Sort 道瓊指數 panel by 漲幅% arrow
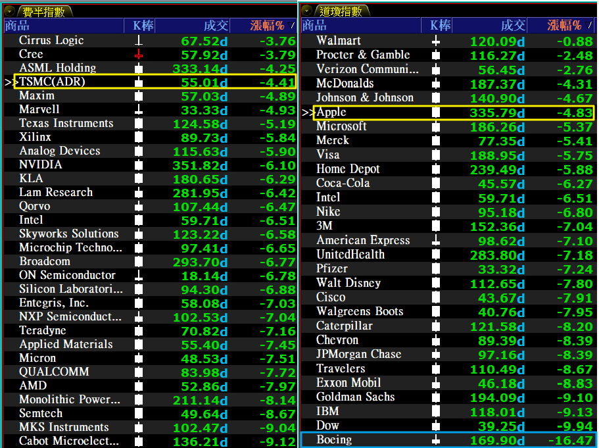 [x=589, y=25]
